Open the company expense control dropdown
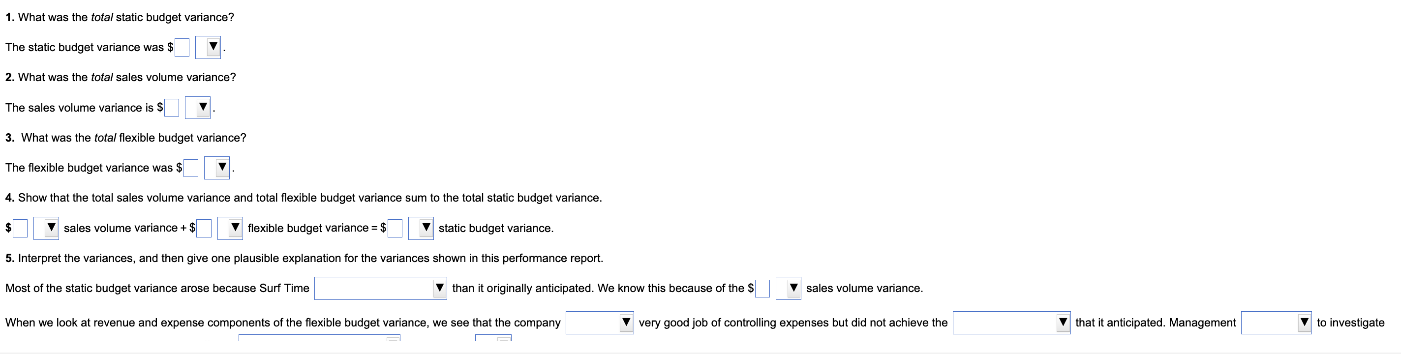This screenshot has height=354, width=1401. point(626,323)
